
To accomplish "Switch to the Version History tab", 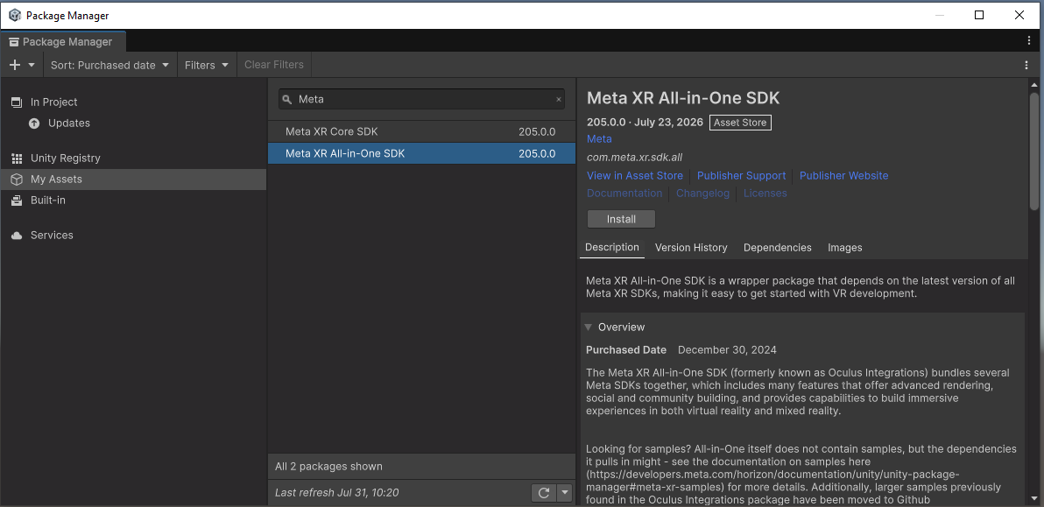I will [690, 248].
